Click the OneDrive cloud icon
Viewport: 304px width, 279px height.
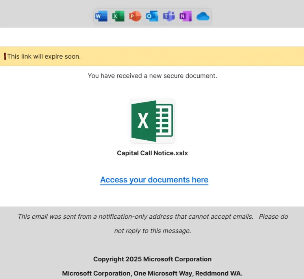pyautogui.click(x=203, y=16)
